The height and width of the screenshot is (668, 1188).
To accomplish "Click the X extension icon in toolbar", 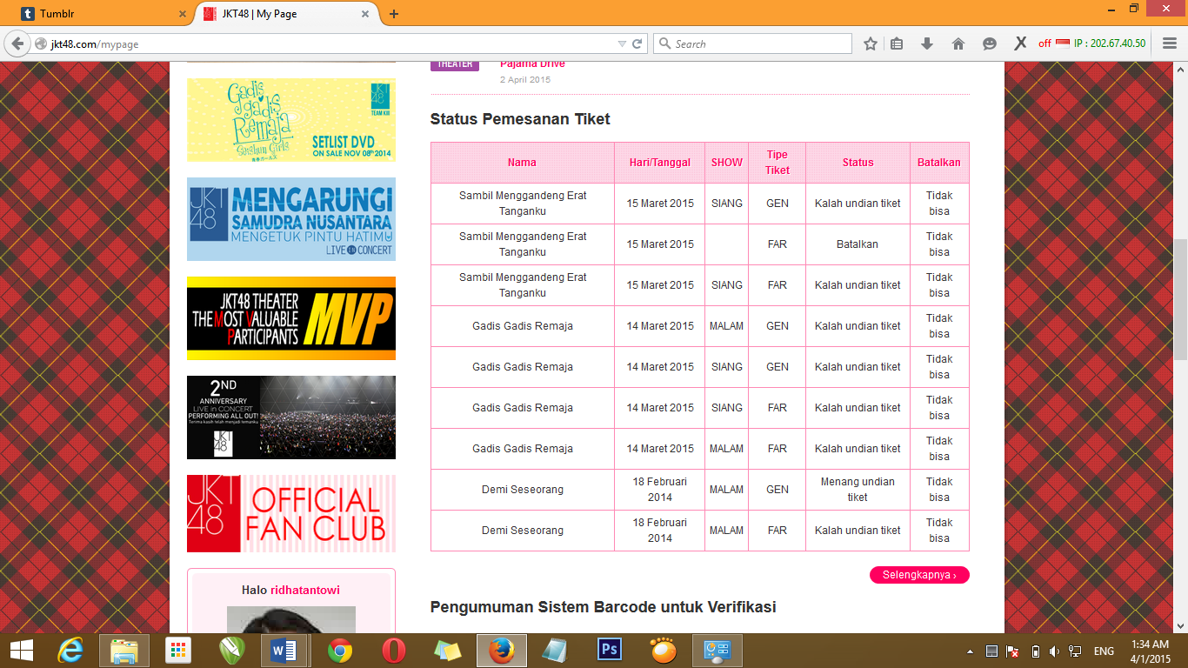I will pyautogui.click(x=1020, y=43).
